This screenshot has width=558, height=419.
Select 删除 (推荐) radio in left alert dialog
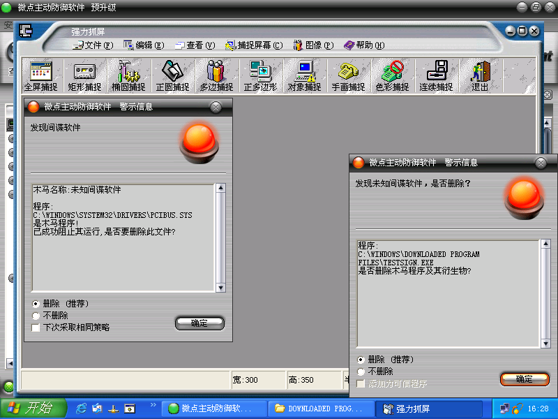(x=36, y=304)
